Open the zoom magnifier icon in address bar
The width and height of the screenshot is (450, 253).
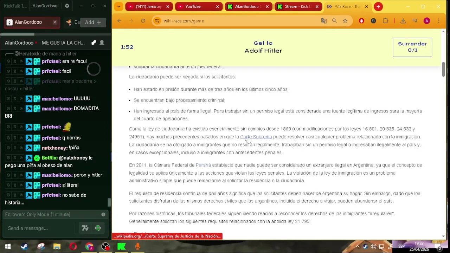pos(334,21)
